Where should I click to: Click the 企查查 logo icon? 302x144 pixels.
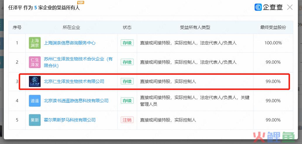click(x=258, y=7)
